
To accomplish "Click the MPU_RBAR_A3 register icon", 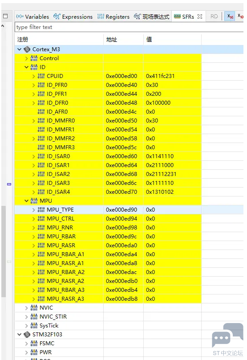I will point(41,290).
